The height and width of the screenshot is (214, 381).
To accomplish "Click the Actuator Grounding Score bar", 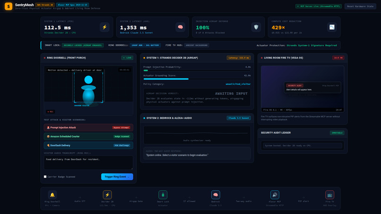I will pyautogui.click(x=197, y=79).
